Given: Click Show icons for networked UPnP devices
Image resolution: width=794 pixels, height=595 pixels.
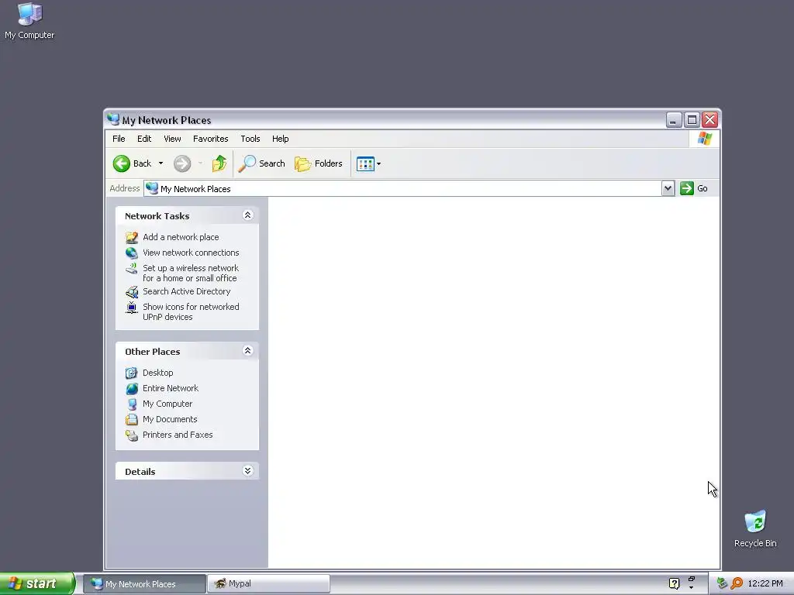Looking at the screenshot, I should [191, 311].
